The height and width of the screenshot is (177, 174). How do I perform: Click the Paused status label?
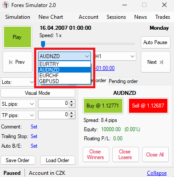pos(12,173)
